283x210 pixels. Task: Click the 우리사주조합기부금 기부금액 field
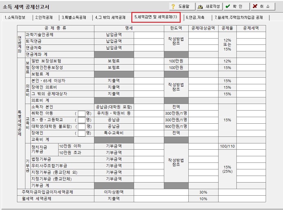149,166
